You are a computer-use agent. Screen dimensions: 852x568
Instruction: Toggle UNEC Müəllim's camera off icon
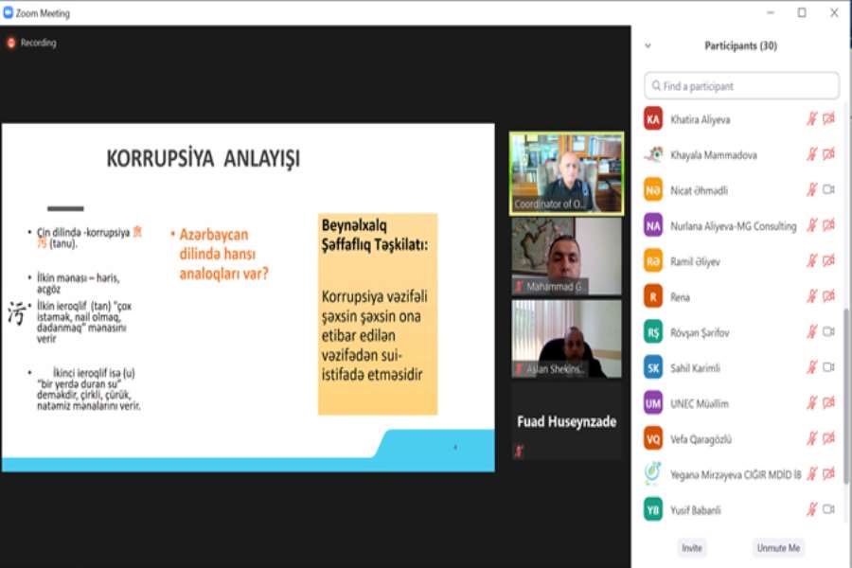[x=828, y=402]
